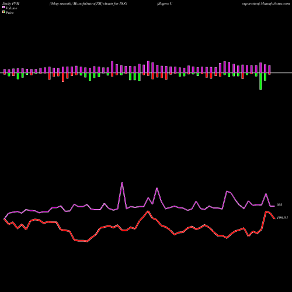Viewport: 292px width, 292px height.
Task: Click the last point of the red price line
Action: pos(274,218)
